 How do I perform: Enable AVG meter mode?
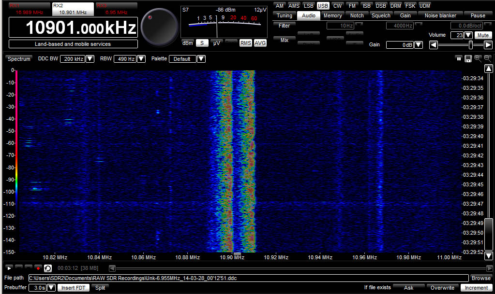tap(260, 43)
